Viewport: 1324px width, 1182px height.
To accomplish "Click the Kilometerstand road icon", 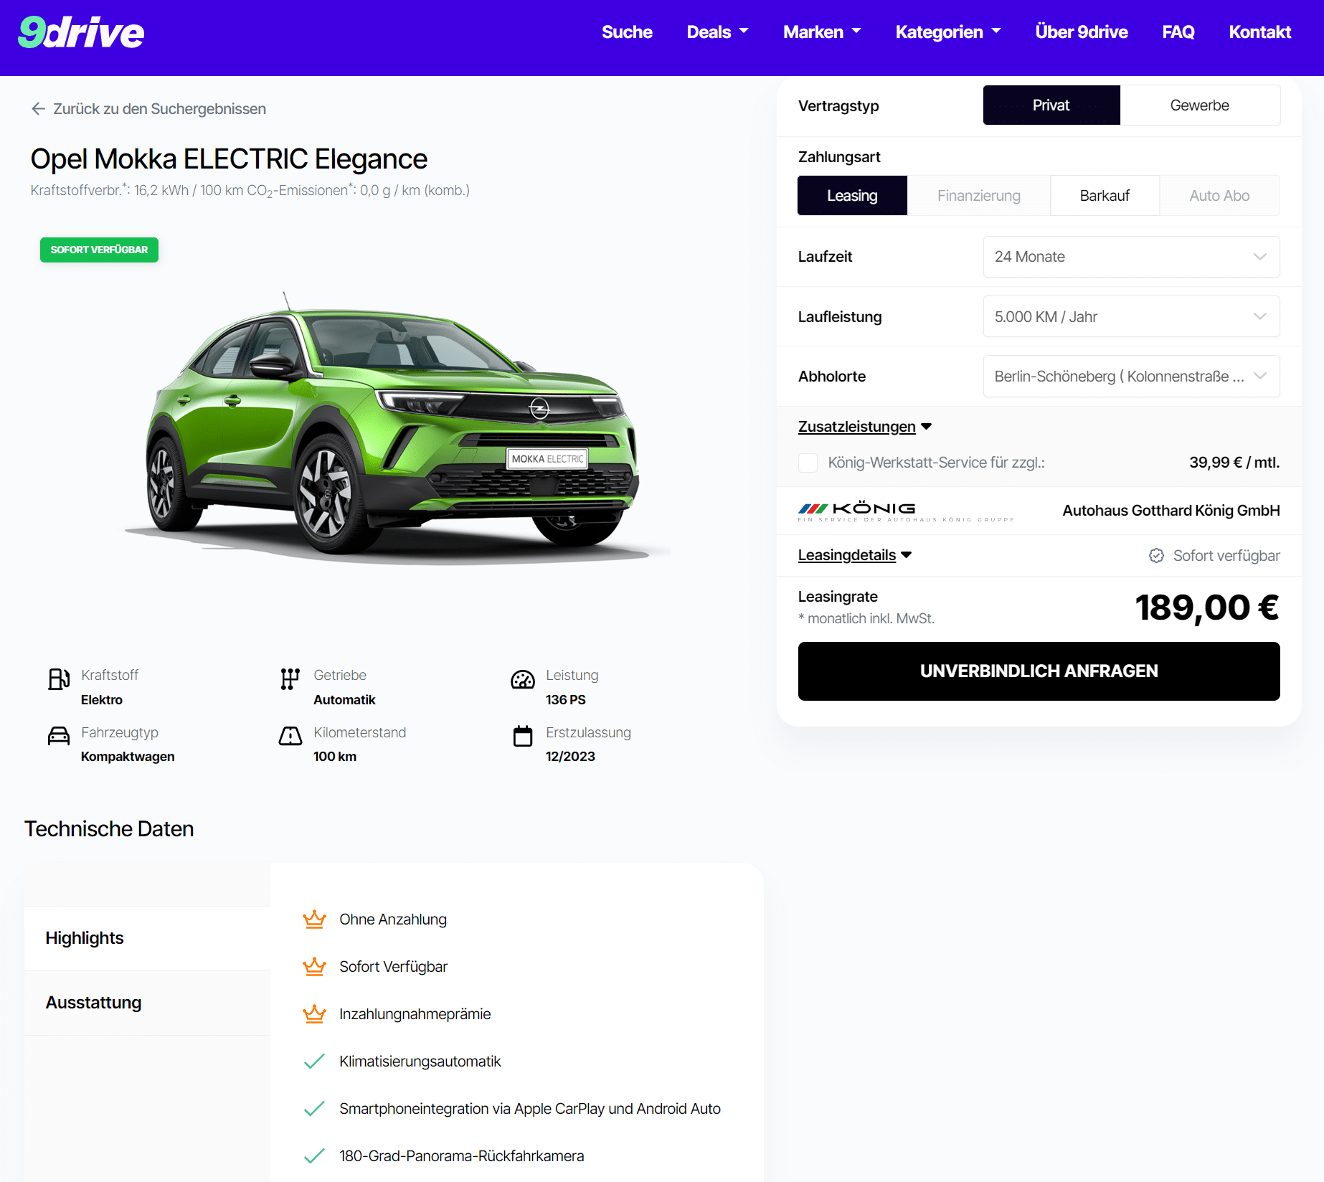I will point(290,736).
